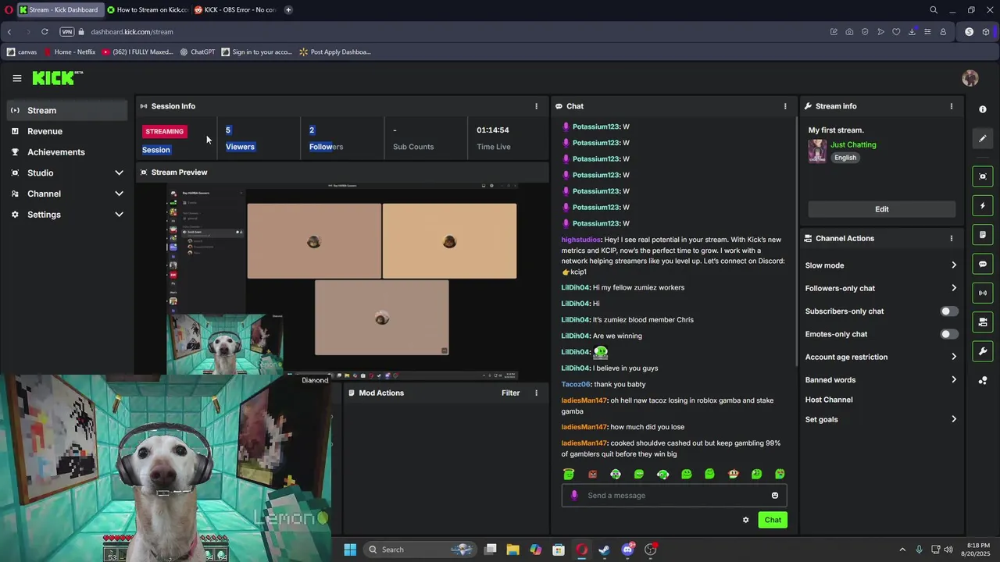This screenshot has width=1000, height=562.
Task: Open ChatGPT bookmark in bookmarks bar
Action: [197, 52]
